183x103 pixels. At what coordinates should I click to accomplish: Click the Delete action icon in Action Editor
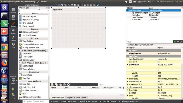[64, 85]
